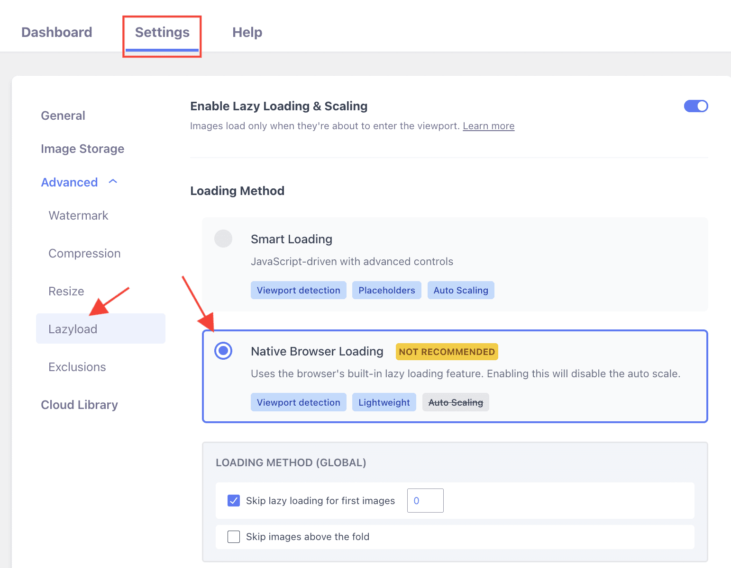Open the Settings tab

click(162, 32)
